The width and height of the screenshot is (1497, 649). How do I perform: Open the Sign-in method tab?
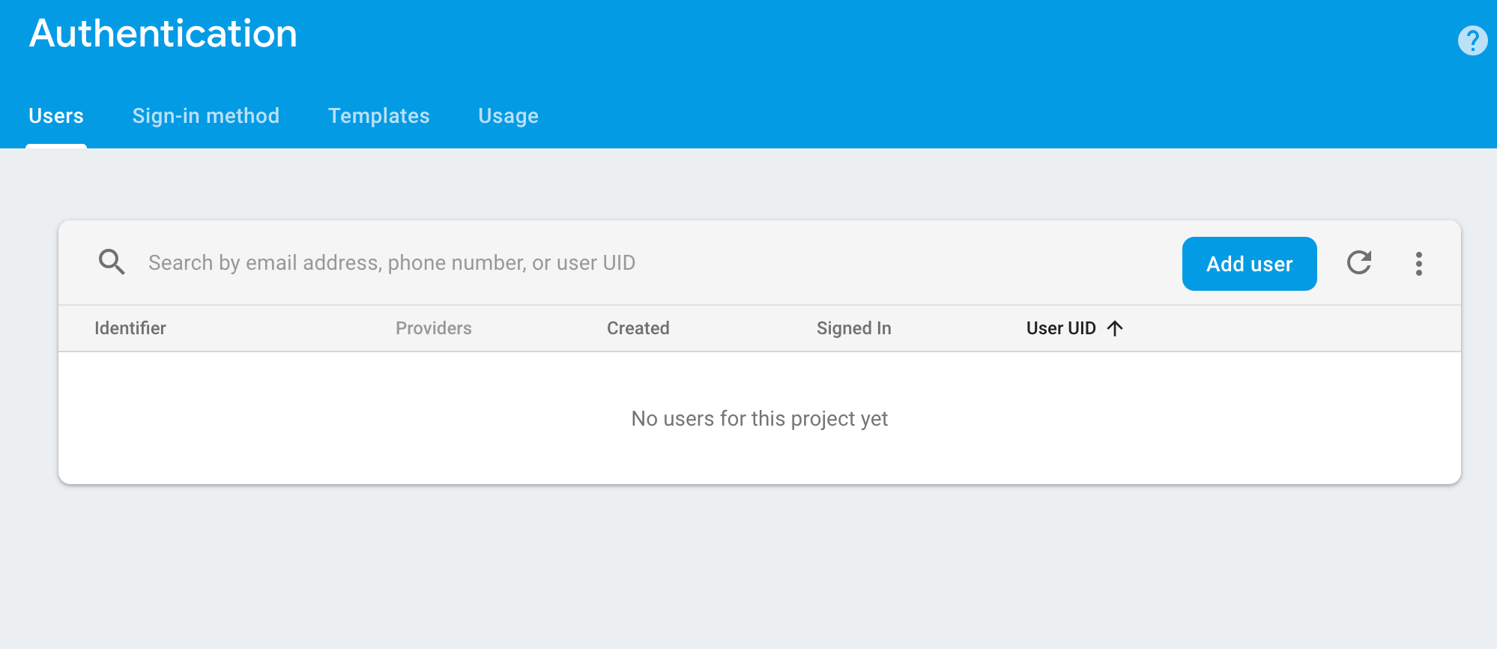click(206, 116)
